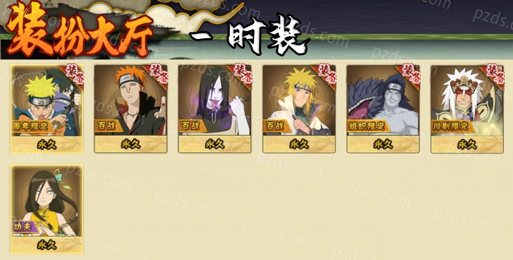Select the Naruto 周年限定 costume card
The image size is (513, 260).
(x=47, y=109)
